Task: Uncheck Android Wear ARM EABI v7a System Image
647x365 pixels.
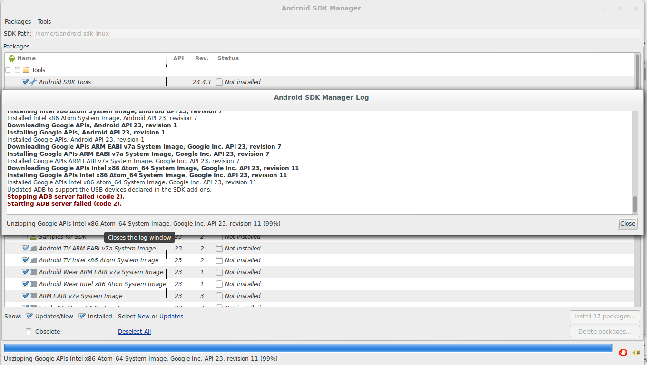Action: coord(25,272)
